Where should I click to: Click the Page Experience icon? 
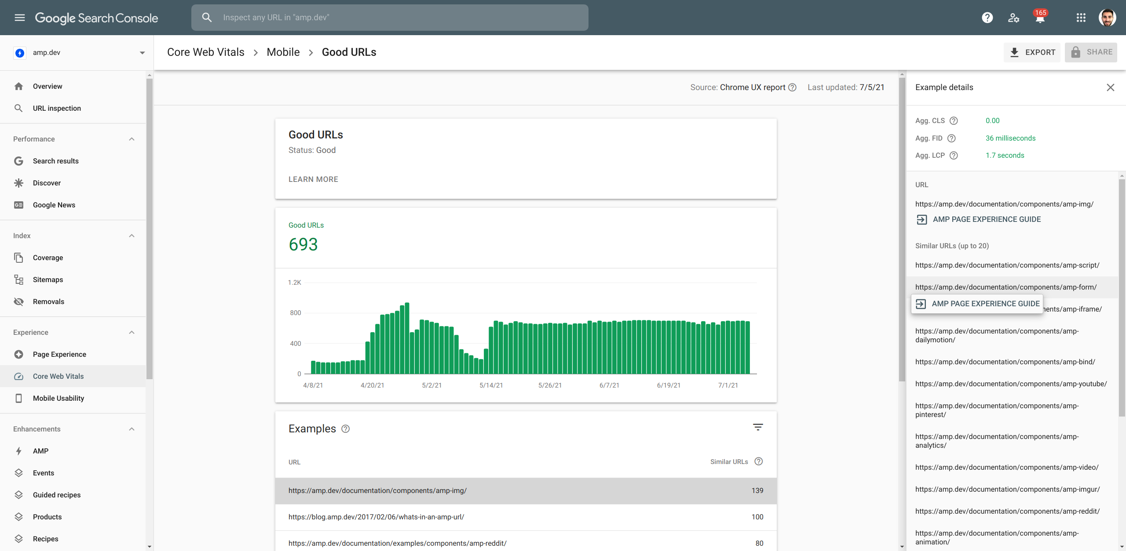[x=18, y=354]
